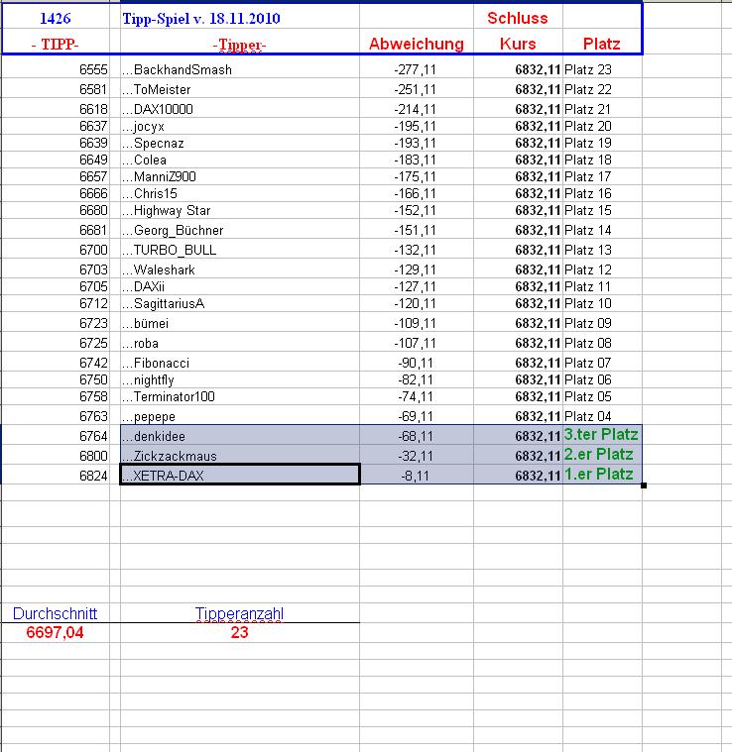Click the 'Tipp-Spiel v. 18.11.2010' title cell
The width and height of the screenshot is (732, 752).
tap(239, 18)
